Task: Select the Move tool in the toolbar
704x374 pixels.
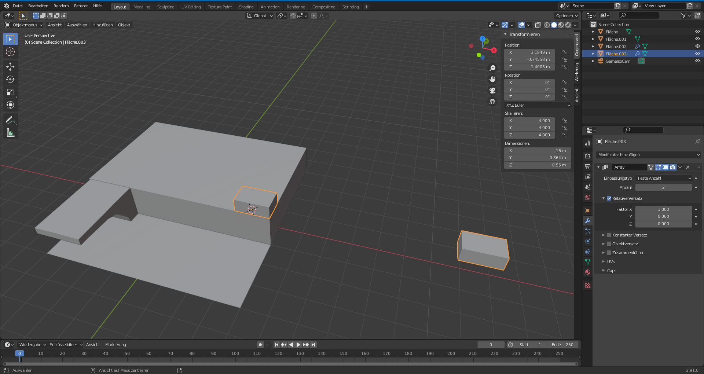Action: pyautogui.click(x=10, y=66)
